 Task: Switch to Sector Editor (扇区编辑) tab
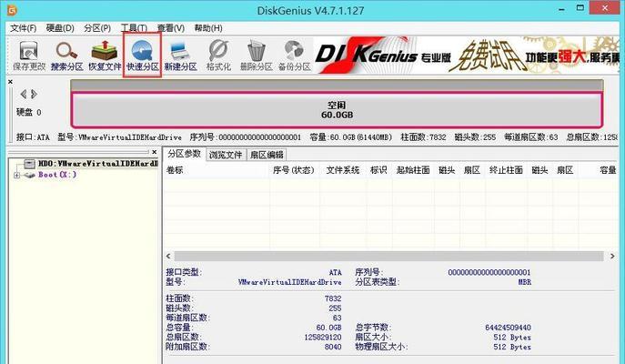pyautogui.click(x=267, y=155)
